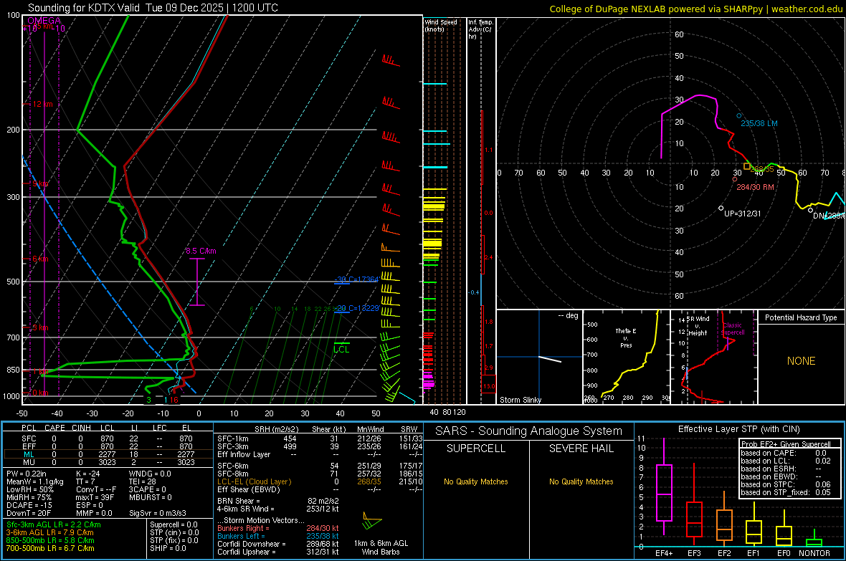
Task: Click the green LCL marker on the skew-T
Action: [x=341, y=348]
